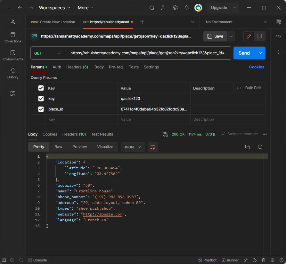Image resolution: width=286 pixels, height=264 pixels.
Task: Uncheck the 'key' parameter checkbox
Action: 41,99
